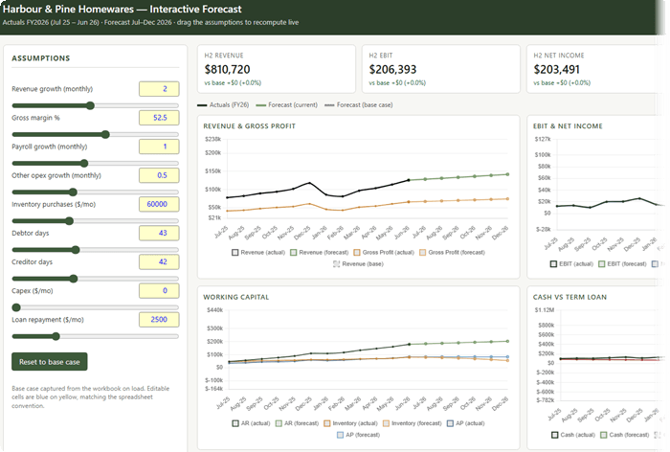Click the Reset to base case button
The height and width of the screenshot is (452, 670).
tap(49, 362)
